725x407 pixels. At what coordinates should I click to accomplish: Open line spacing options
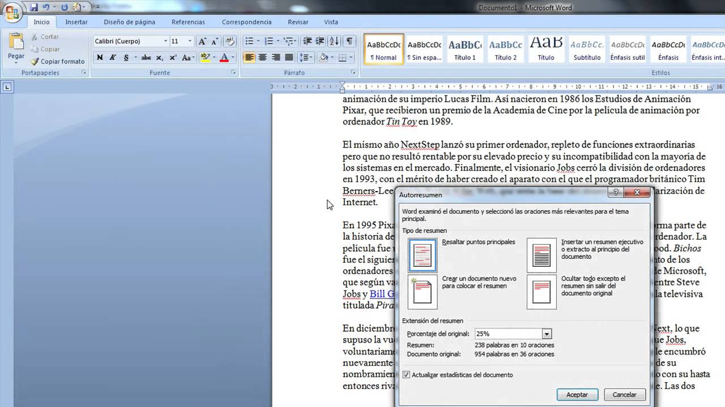click(x=306, y=57)
